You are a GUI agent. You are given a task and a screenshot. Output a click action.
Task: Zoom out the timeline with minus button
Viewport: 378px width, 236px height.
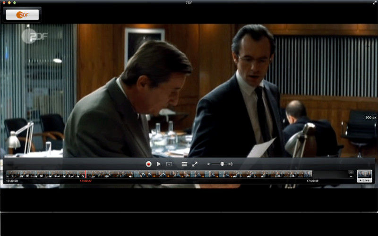pos(351,176)
